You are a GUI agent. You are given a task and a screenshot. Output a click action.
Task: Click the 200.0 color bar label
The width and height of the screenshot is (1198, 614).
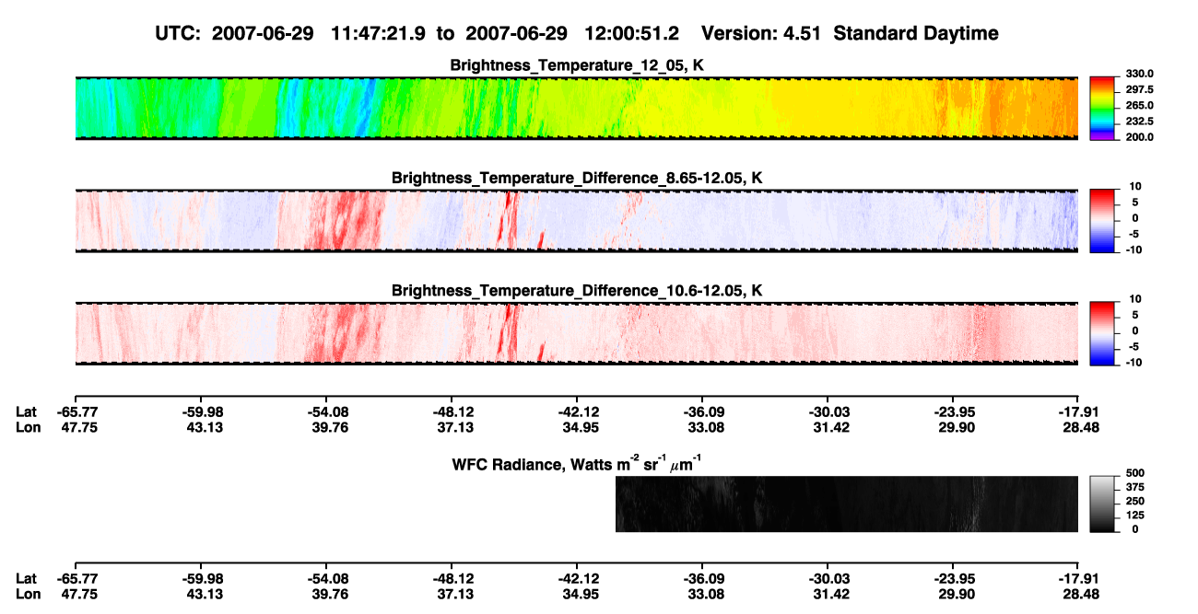click(1139, 137)
